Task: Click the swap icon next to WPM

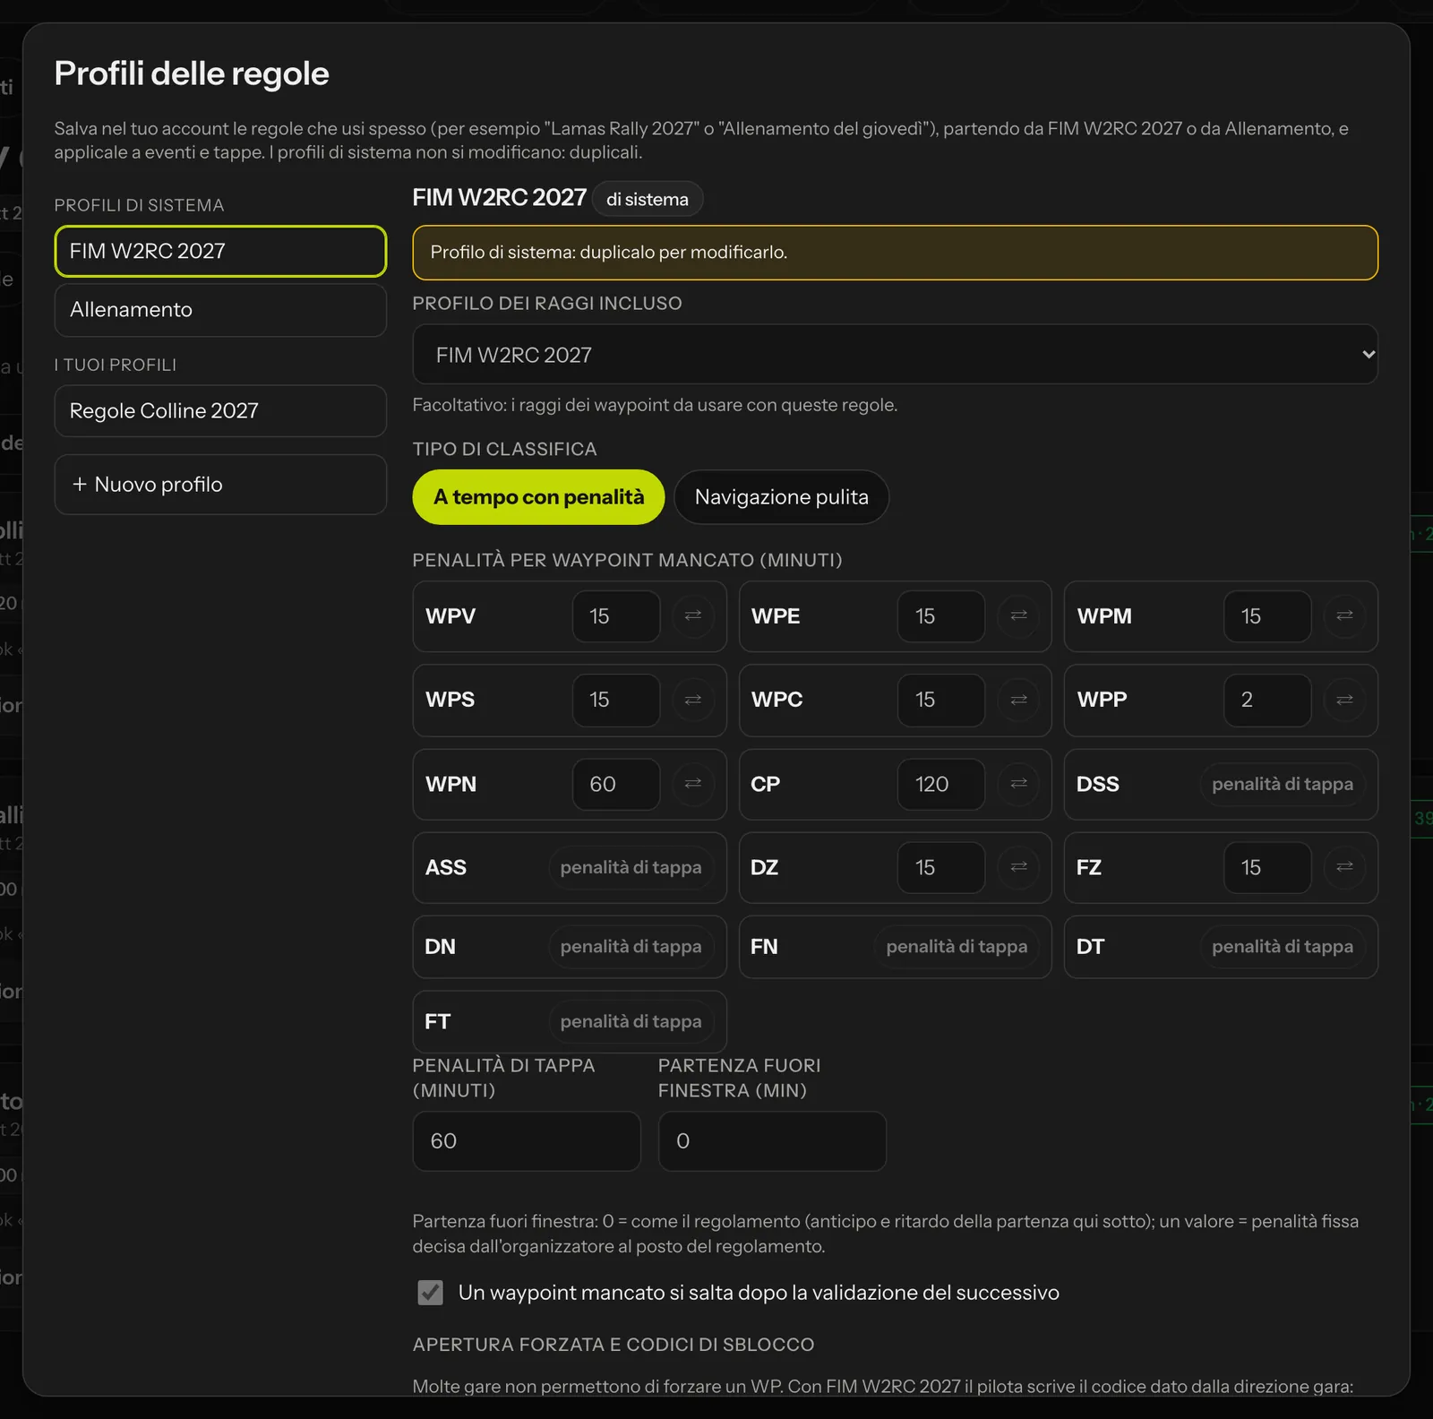Action: [x=1344, y=615]
